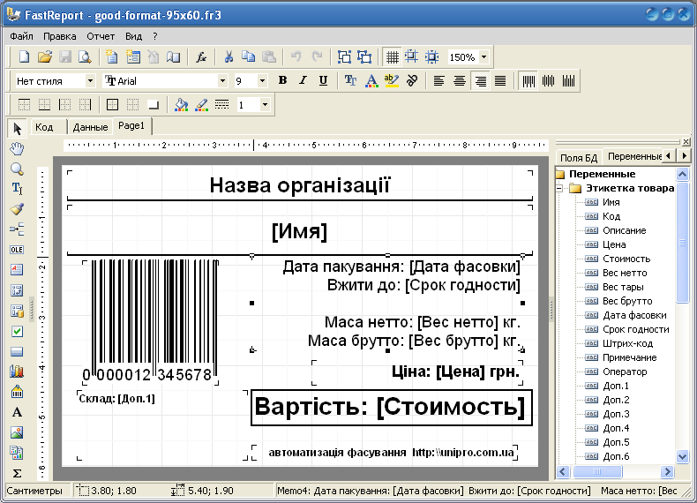Screen dimensions: 697x503
Task: Set Align left text alignment
Action: 438,81
